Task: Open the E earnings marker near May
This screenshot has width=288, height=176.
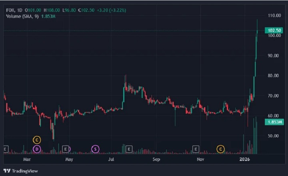Action: point(66,149)
